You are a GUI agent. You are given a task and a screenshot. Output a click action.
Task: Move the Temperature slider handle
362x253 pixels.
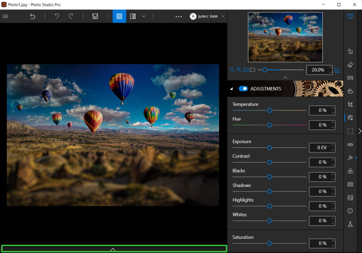(x=269, y=110)
